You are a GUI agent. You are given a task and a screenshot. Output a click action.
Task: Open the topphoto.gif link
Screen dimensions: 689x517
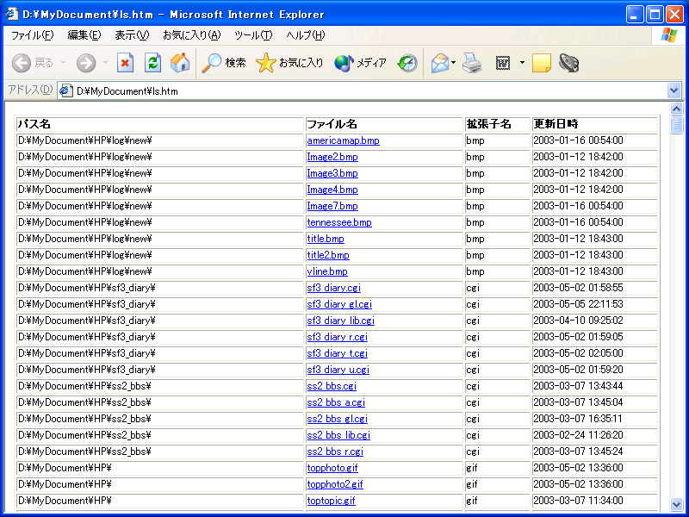coord(332,468)
